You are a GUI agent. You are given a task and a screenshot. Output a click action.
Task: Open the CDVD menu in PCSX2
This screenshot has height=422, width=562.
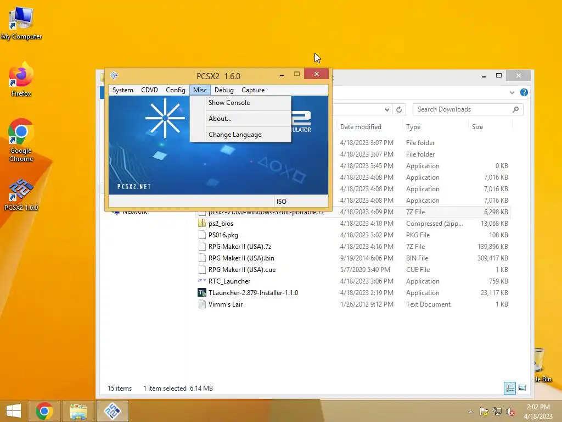pos(149,90)
